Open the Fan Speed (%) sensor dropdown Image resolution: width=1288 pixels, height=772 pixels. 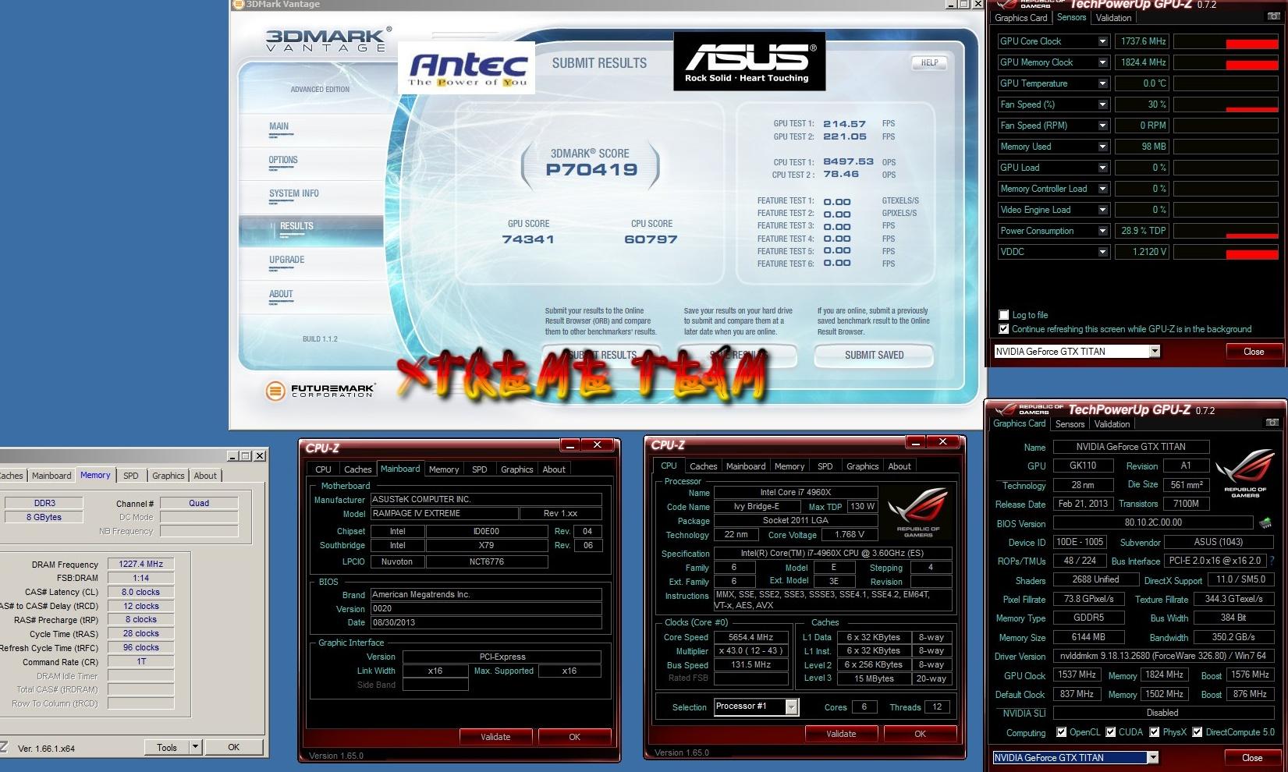[x=1102, y=104]
